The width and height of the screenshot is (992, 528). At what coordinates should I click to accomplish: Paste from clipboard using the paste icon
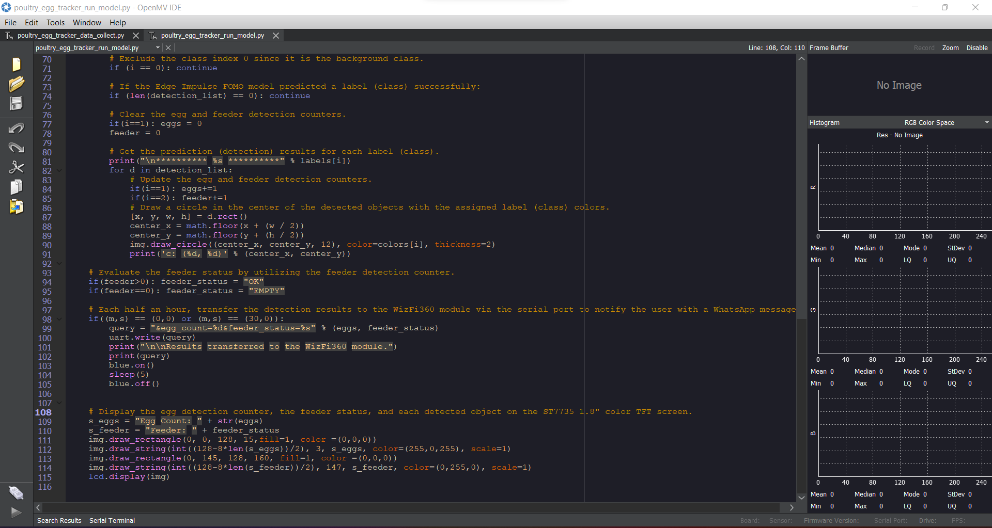tap(16, 206)
